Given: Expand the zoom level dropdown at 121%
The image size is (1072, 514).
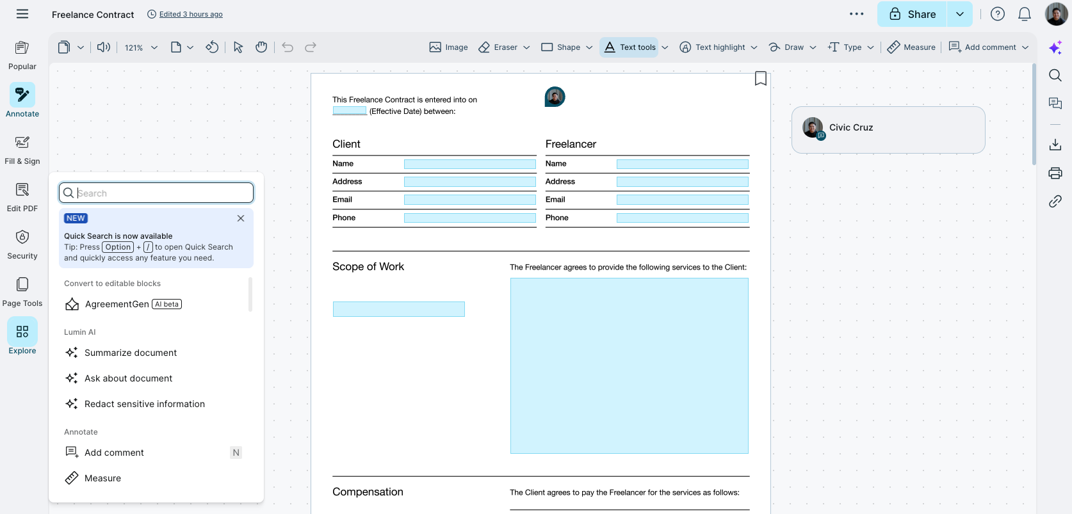Looking at the screenshot, I should [154, 47].
